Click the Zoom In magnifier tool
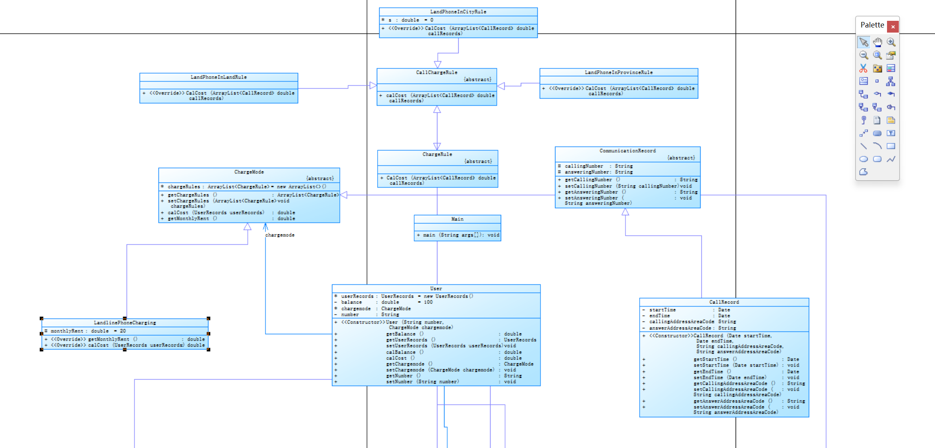Screen dimensions: 935x448 891,42
